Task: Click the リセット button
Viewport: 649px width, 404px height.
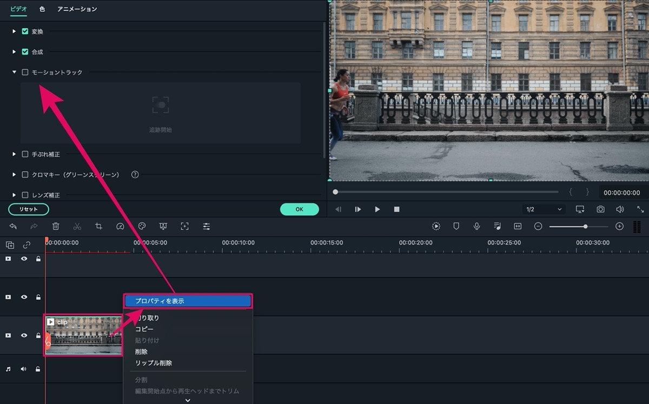Action: point(29,209)
